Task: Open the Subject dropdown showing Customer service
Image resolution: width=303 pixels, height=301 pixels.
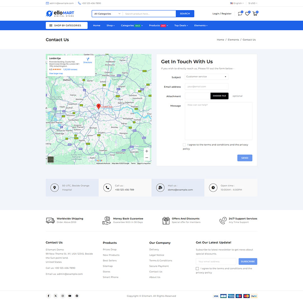Action: click(206, 77)
